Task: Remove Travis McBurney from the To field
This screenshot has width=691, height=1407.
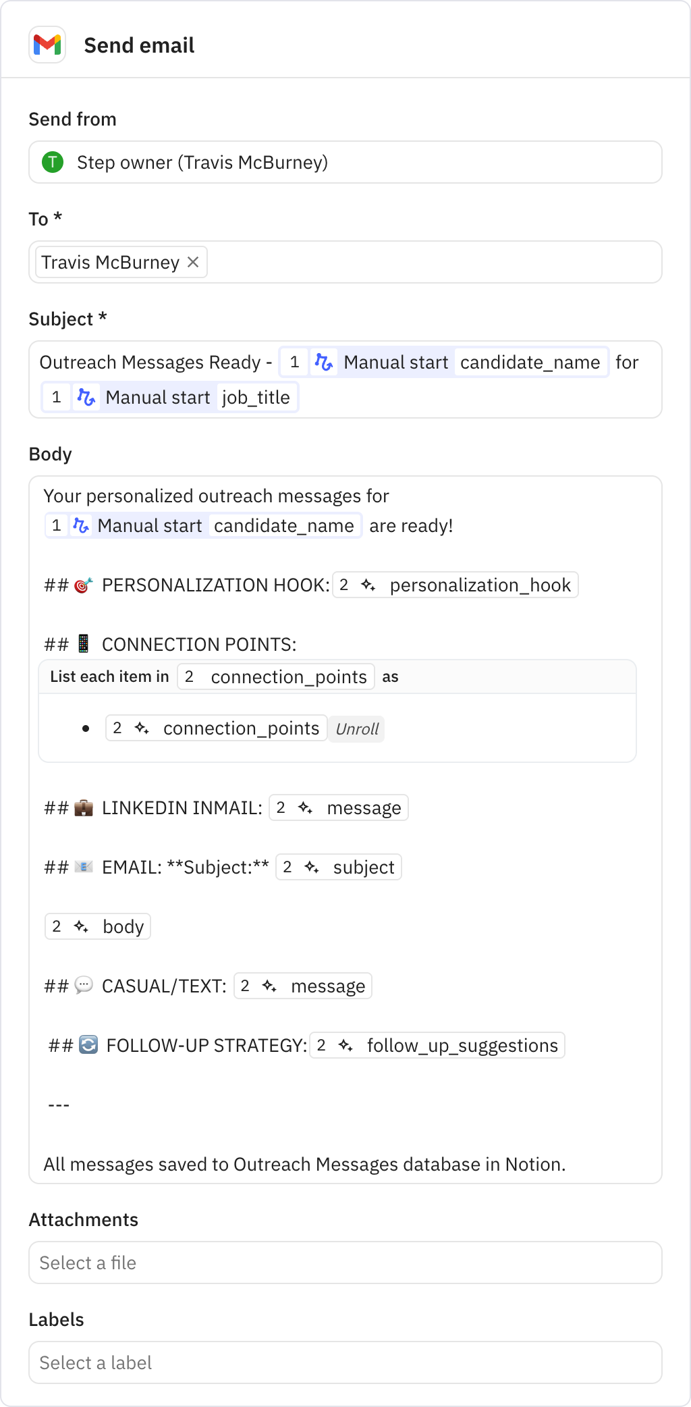Action: (193, 261)
